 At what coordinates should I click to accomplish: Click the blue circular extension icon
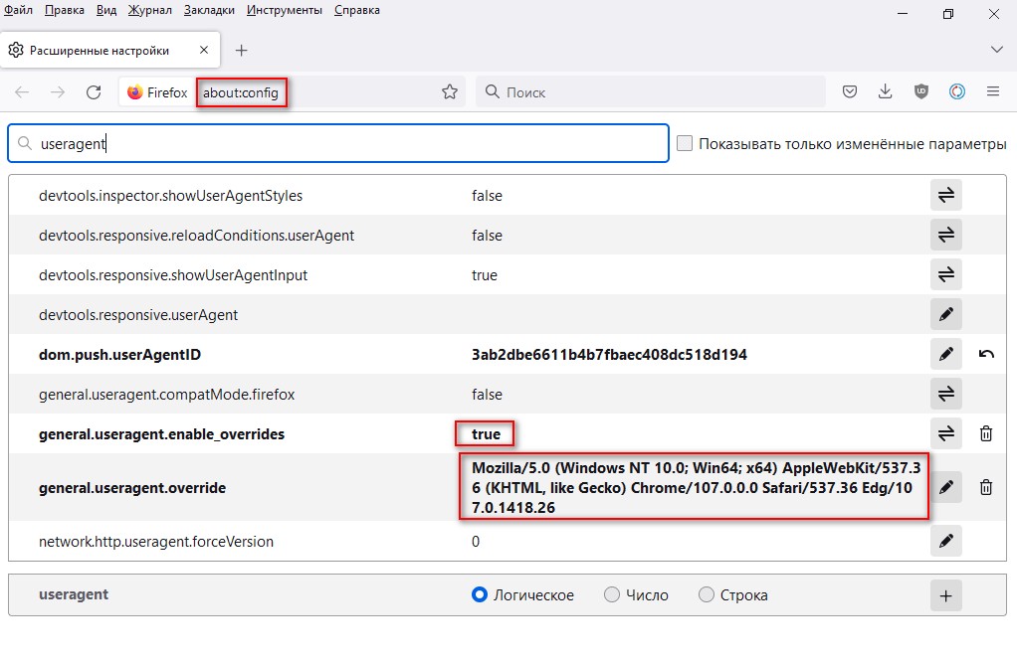click(956, 91)
